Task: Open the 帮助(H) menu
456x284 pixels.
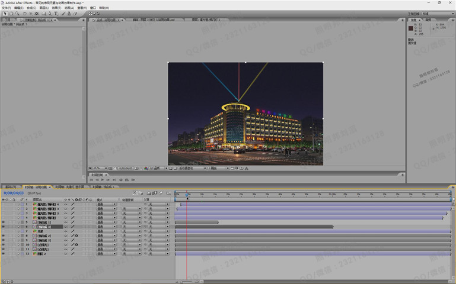Action: [x=104, y=8]
